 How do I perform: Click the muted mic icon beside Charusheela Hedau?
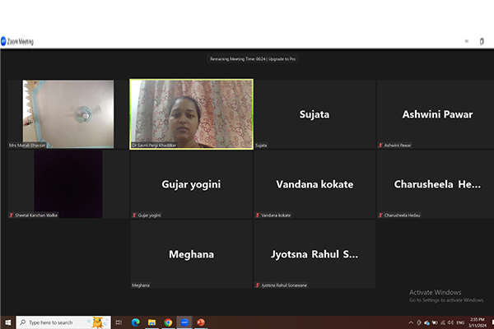point(380,215)
